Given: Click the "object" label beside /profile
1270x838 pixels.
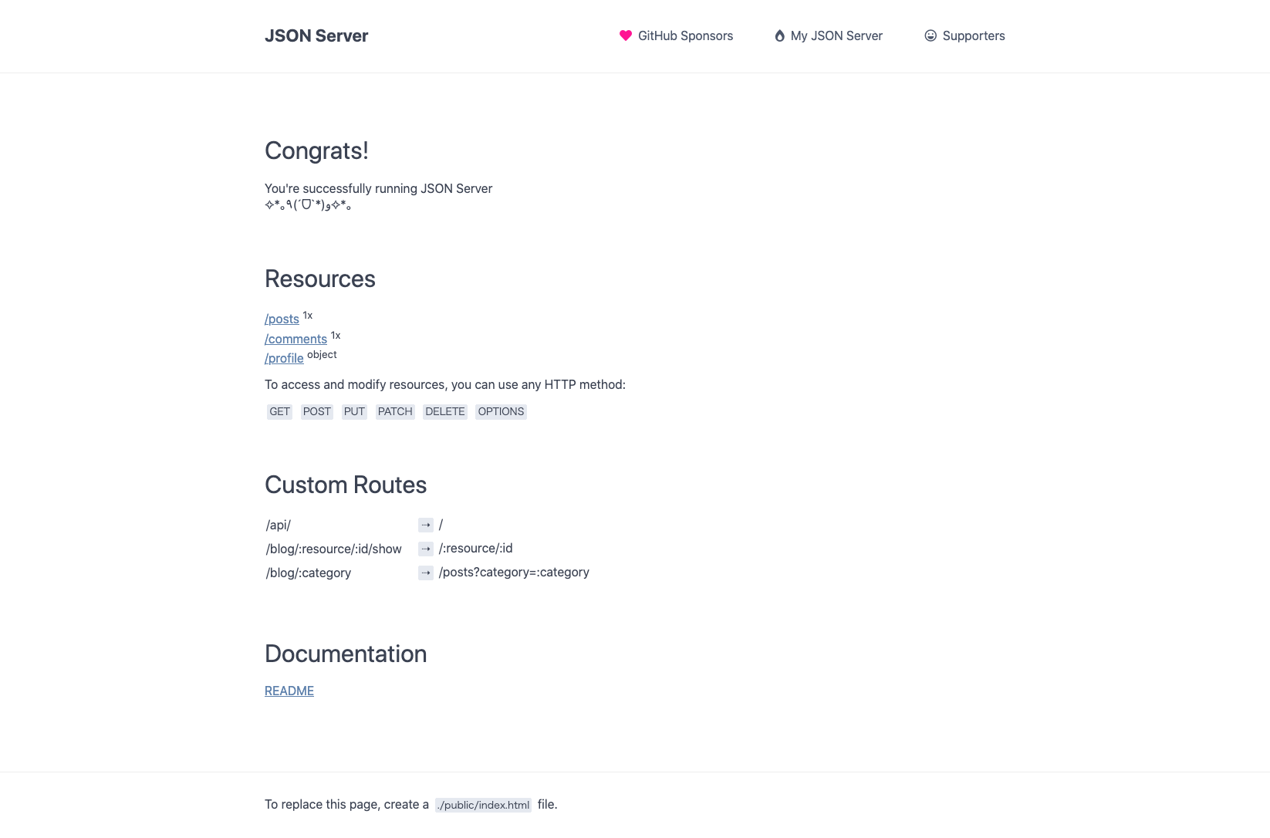Looking at the screenshot, I should click(x=322, y=355).
